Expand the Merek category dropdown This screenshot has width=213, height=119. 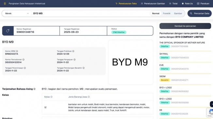pyautogui.click(x=17, y=13)
